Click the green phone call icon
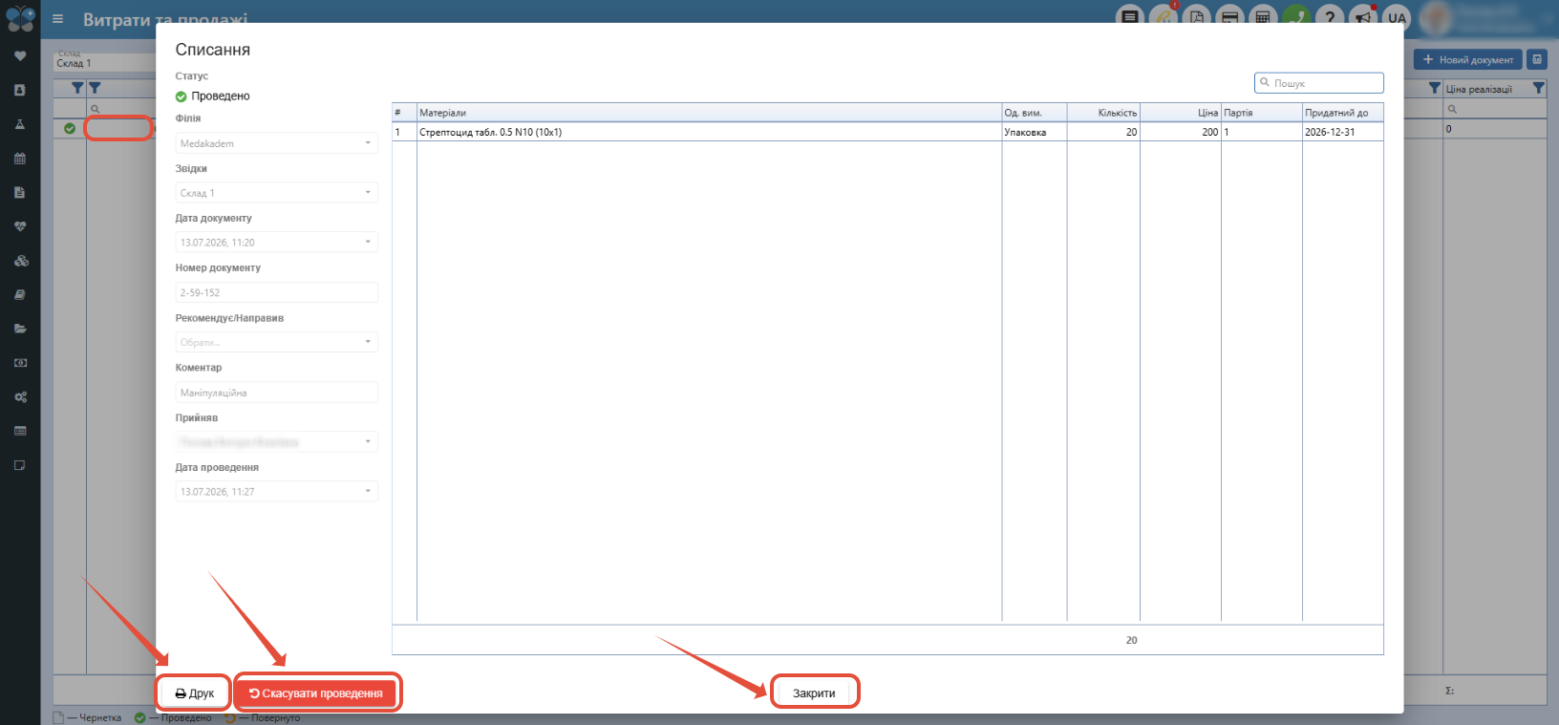 1296,17
